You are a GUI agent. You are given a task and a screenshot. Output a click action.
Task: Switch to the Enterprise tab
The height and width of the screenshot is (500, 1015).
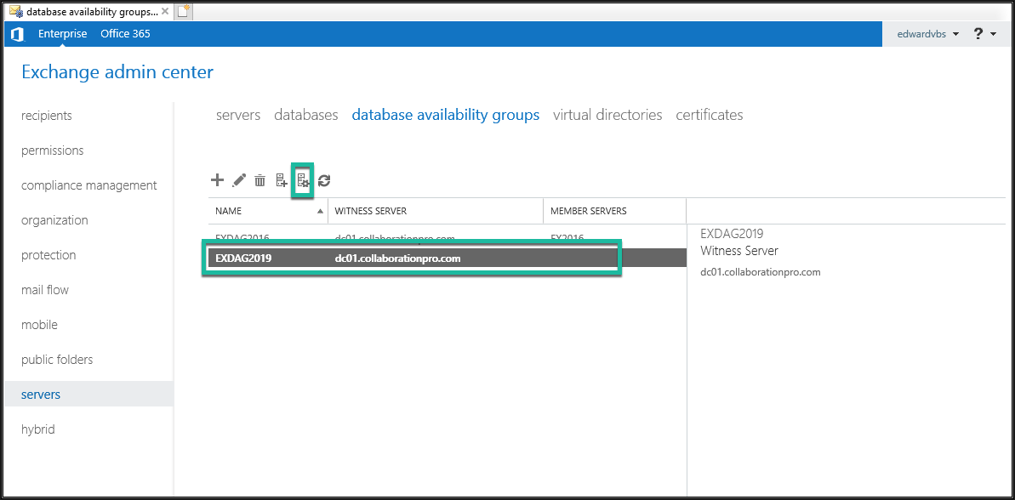tap(62, 34)
